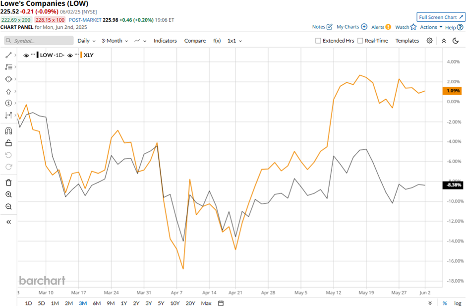Hide the XLY series eye icon

click(70, 56)
